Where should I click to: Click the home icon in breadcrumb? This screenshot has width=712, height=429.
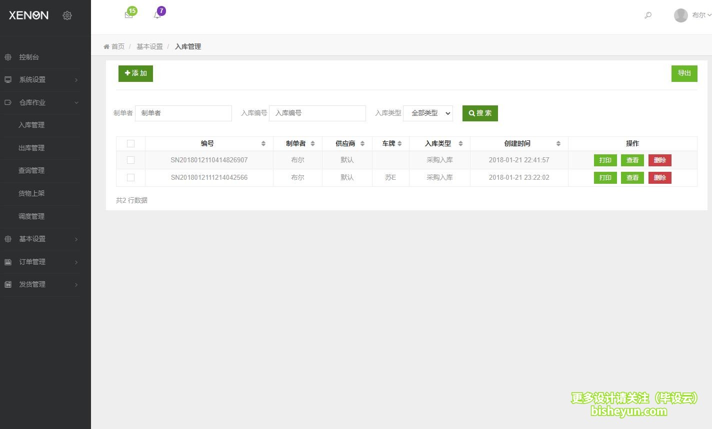[106, 46]
